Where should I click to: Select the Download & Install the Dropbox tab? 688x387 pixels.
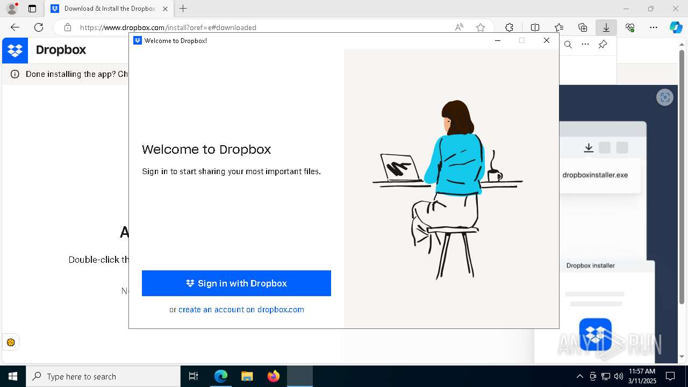109,9
